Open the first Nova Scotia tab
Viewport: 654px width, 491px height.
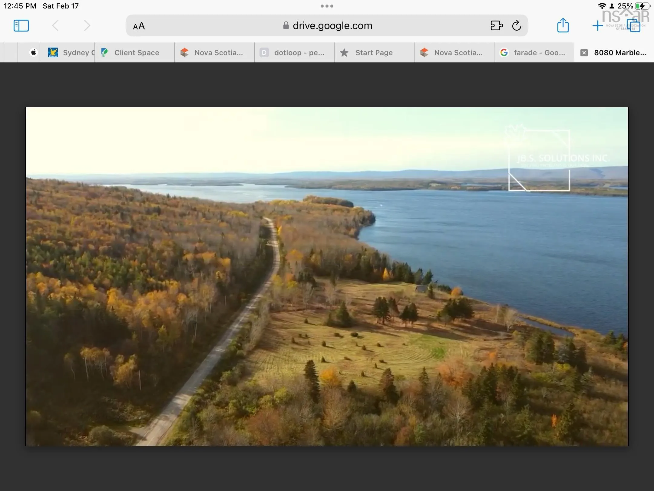pyautogui.click(x=214, y=53)
